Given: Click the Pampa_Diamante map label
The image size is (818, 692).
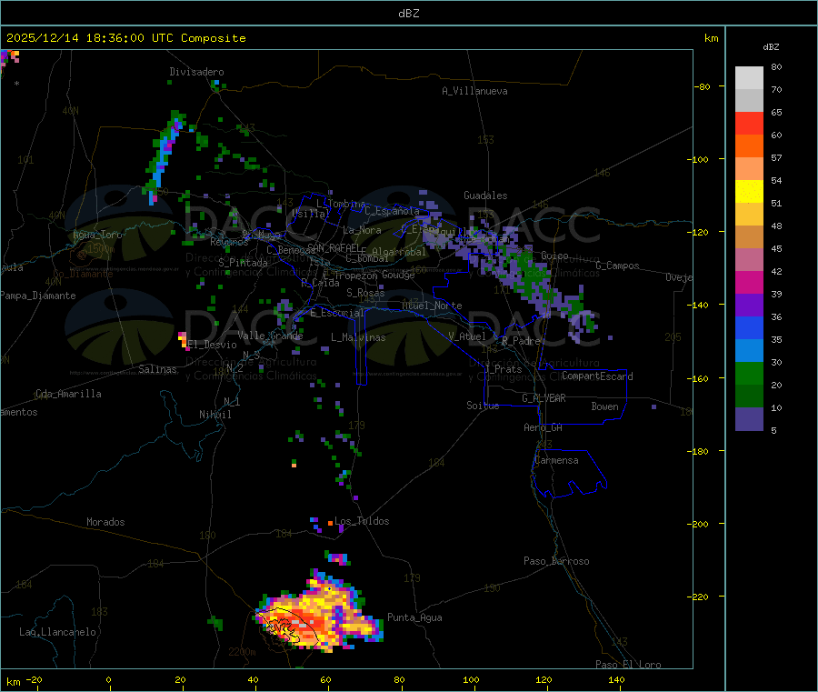Looking at the screenshot, I should (38, 296).
